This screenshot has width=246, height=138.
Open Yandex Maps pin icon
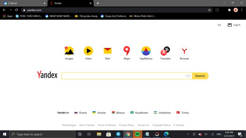pos(127,51)
